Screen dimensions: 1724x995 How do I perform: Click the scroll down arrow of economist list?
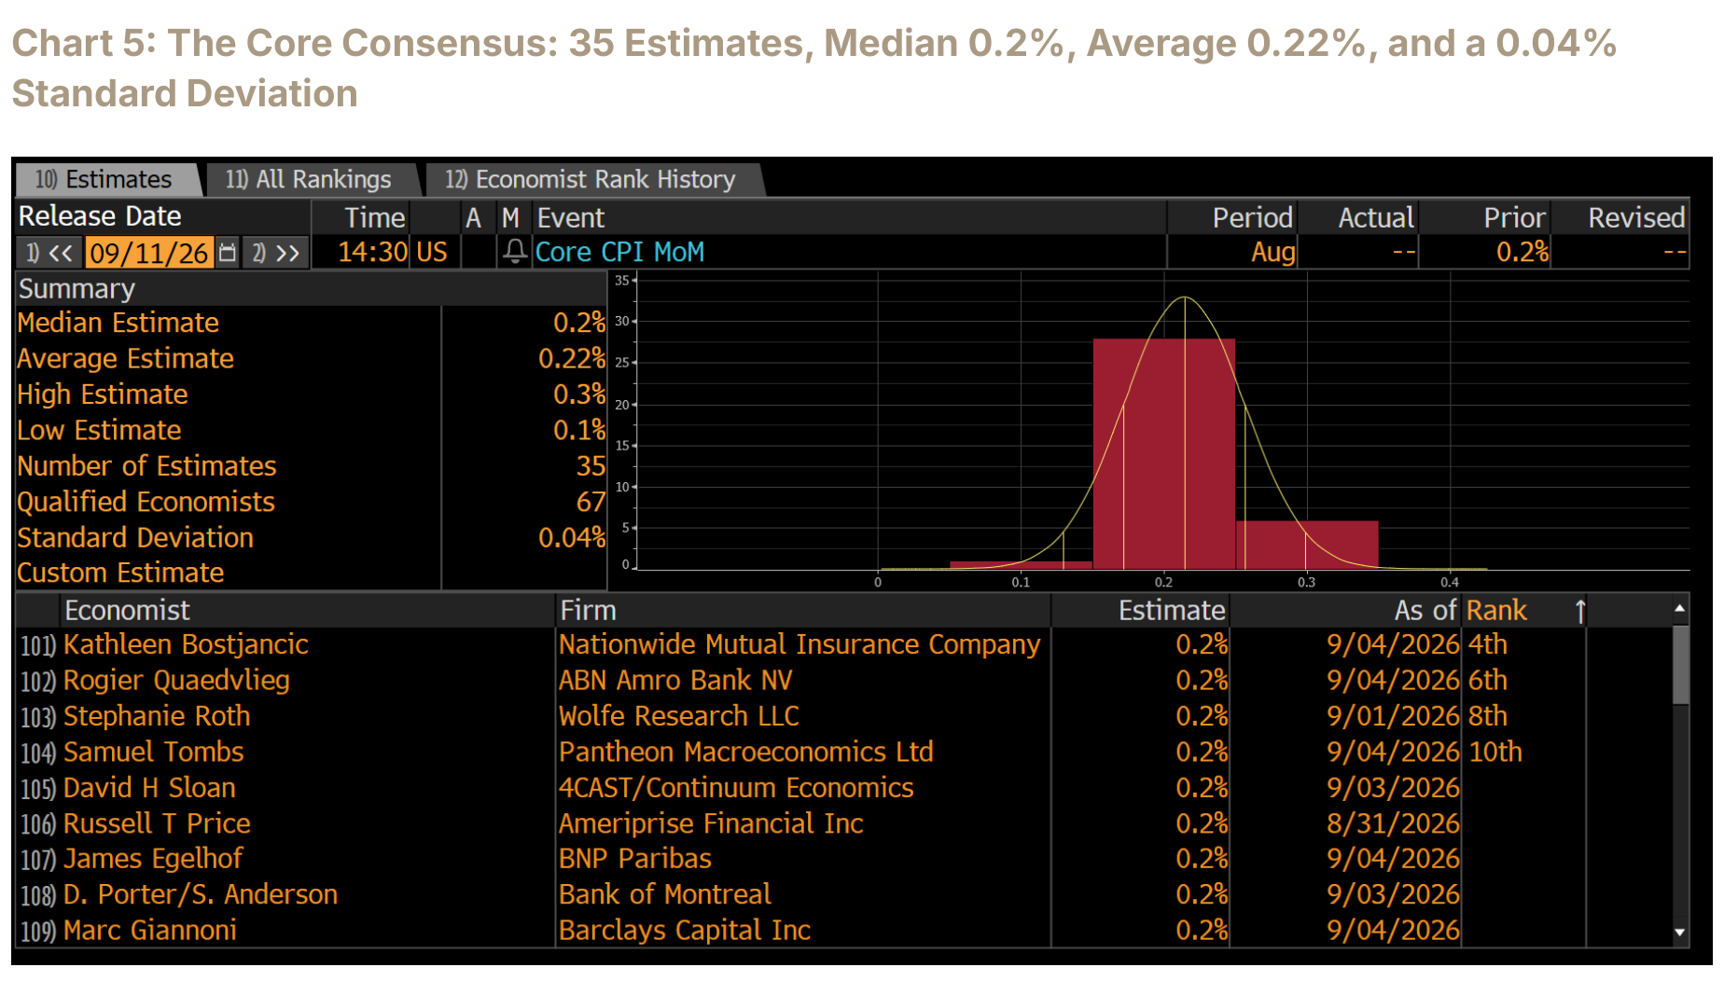[x=1679, y=932]
